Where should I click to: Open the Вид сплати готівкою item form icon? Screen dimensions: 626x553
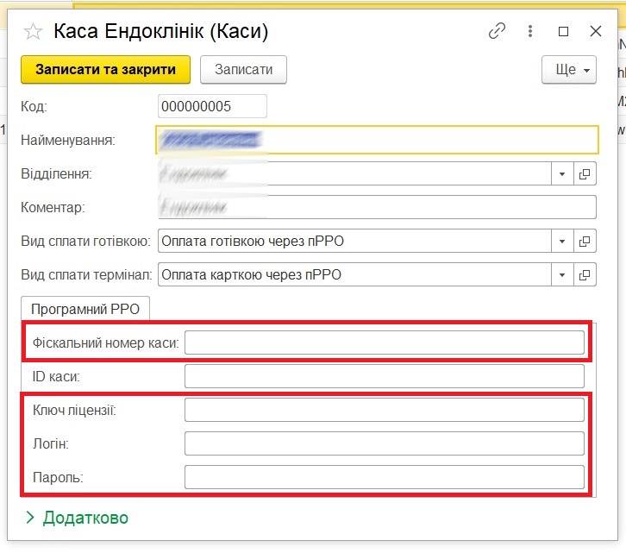(585, 241)
